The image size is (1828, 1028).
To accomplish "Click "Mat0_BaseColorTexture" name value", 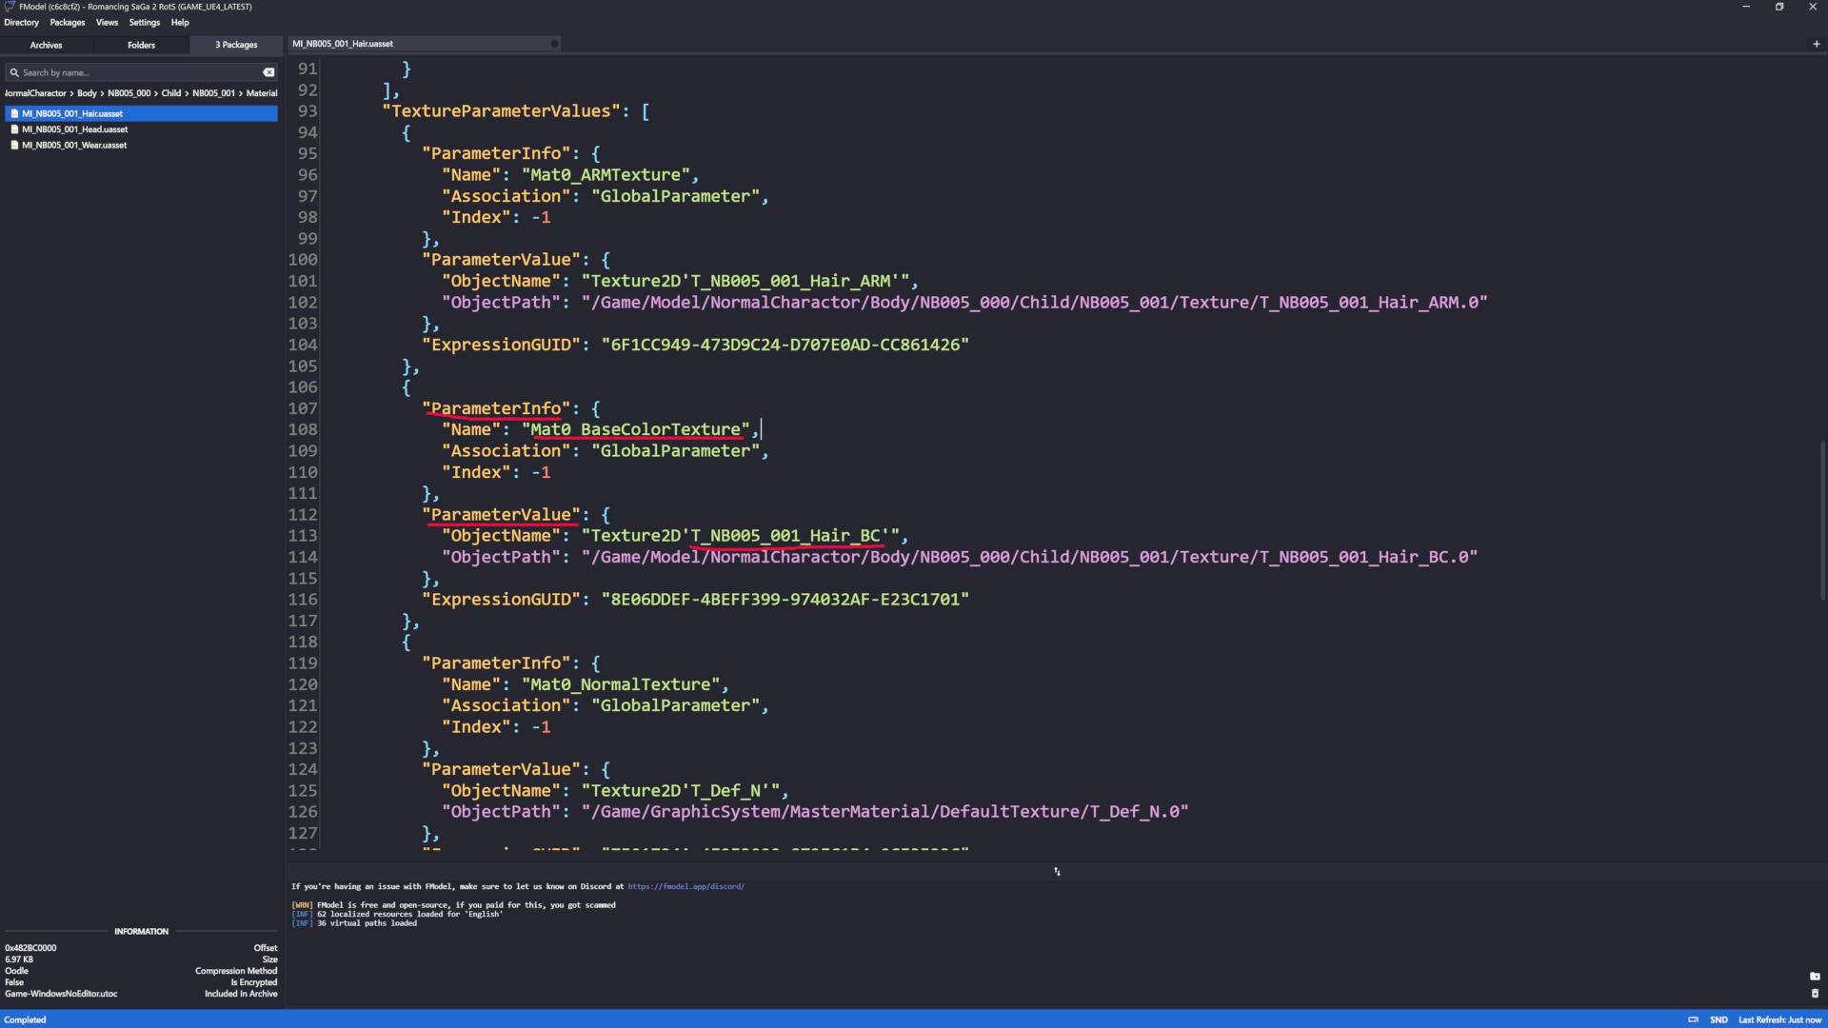I will 636,430.
